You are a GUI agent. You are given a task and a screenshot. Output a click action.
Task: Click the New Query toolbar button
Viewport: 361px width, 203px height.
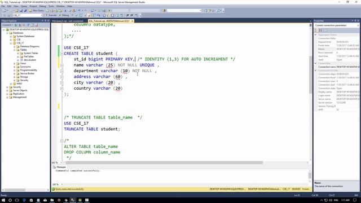point(37,11)
